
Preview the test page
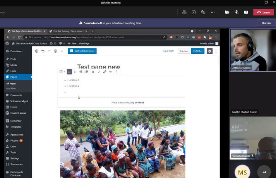pos(184,51)
